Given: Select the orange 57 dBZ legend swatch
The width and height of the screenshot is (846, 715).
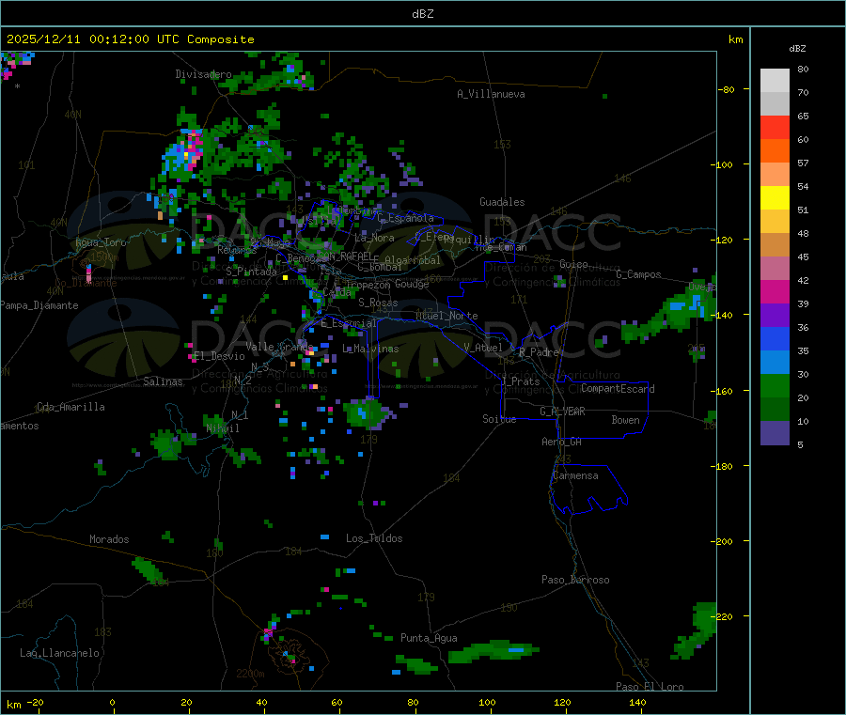Looking at the screenshot, I should (x=775, y=151).
